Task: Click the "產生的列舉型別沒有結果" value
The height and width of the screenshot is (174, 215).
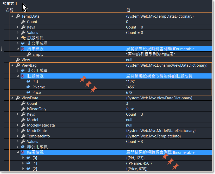Action: click(x=151, y=54)
